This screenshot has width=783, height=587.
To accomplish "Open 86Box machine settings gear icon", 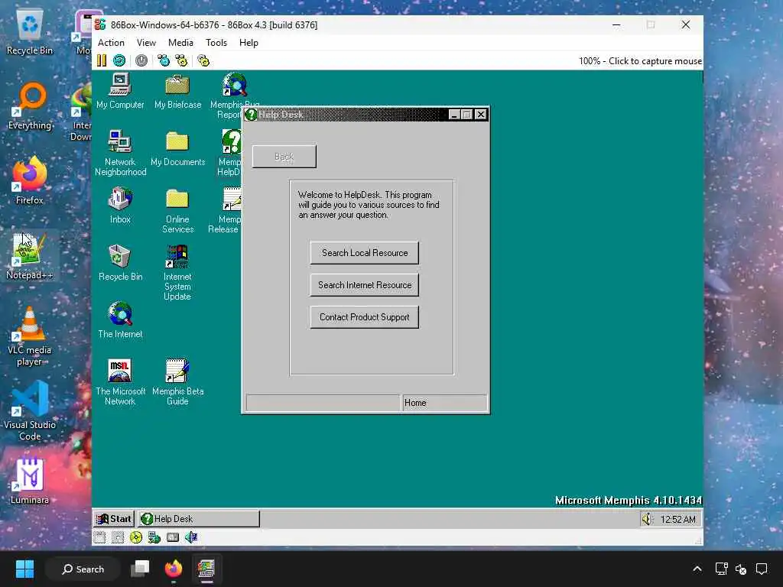I will [x=203, y=61].
